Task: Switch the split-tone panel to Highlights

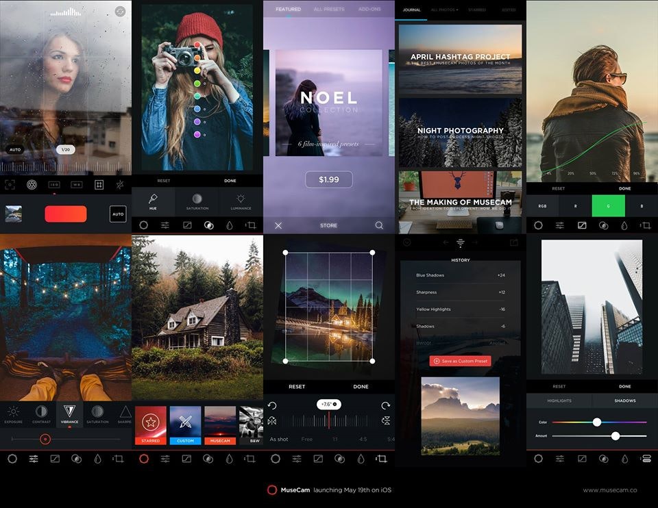Action: pos(559,399)
